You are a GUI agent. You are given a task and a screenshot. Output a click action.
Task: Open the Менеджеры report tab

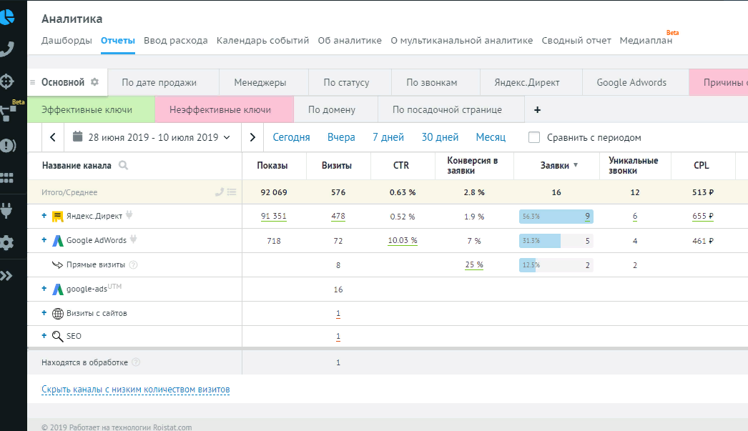(x=260, y=82)
